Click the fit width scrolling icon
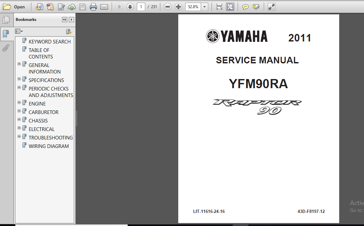364x226 pixels. (x=219, y=7)
